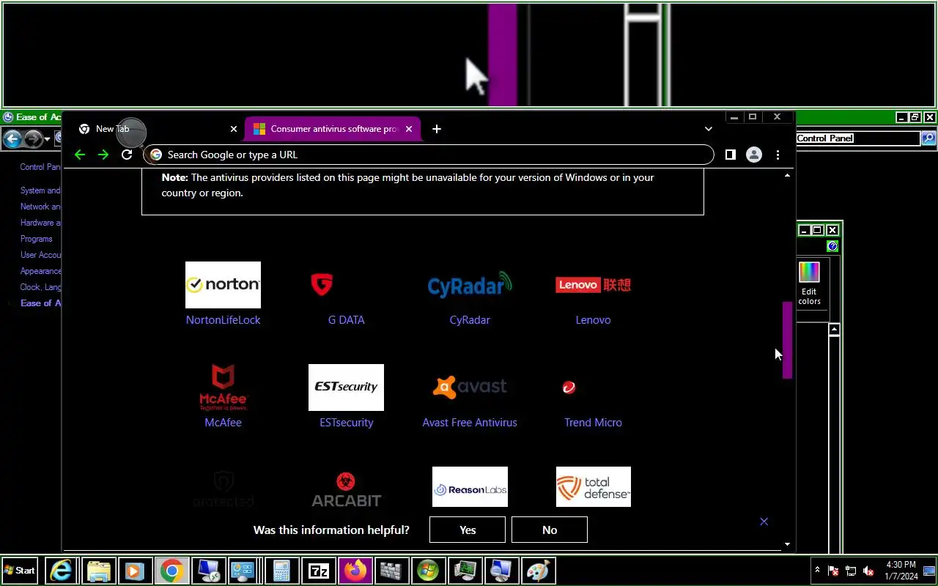
Task: Open the Firefox taskbar icon
Action: (355, 571)
